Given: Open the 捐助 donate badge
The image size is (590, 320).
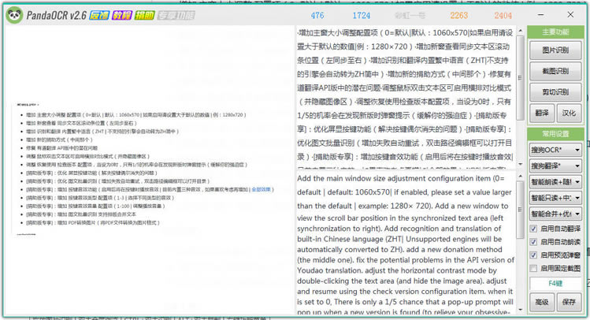Looking at the screenshot, I should point(144,16).
